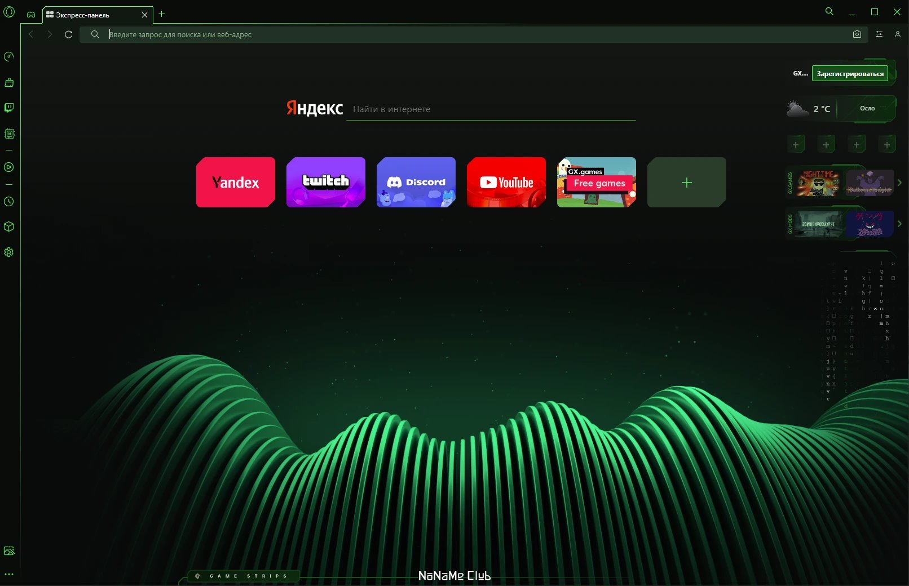This screenshot has height=586, width=909.
Task: Open the Zombie Apocalypse mod thumbnail
Action: pos(818,224)
